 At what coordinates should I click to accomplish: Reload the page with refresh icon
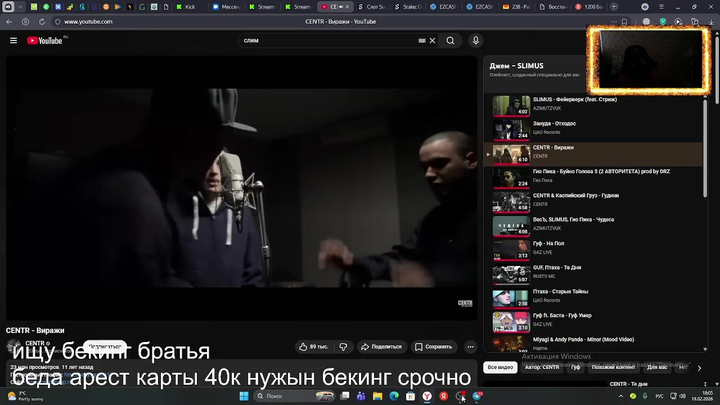42,21
